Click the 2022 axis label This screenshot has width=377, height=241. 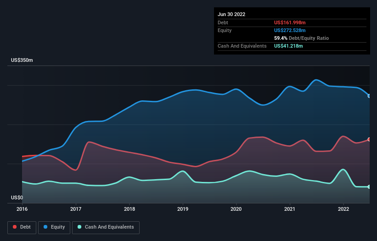[x=343, y=209]
